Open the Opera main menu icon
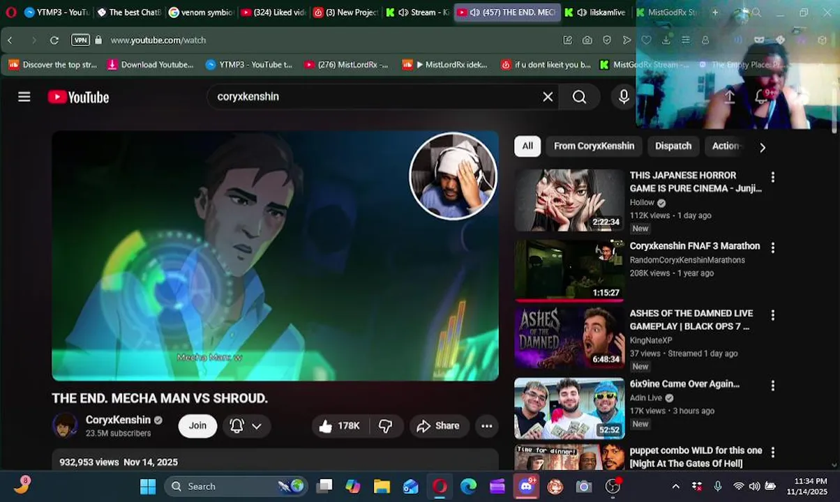This screenshot has width=840, height=502. click(10, 13)
